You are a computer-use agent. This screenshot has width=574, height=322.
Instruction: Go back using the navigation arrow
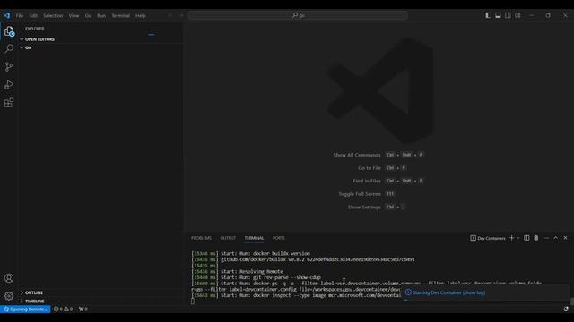(170, 16)
